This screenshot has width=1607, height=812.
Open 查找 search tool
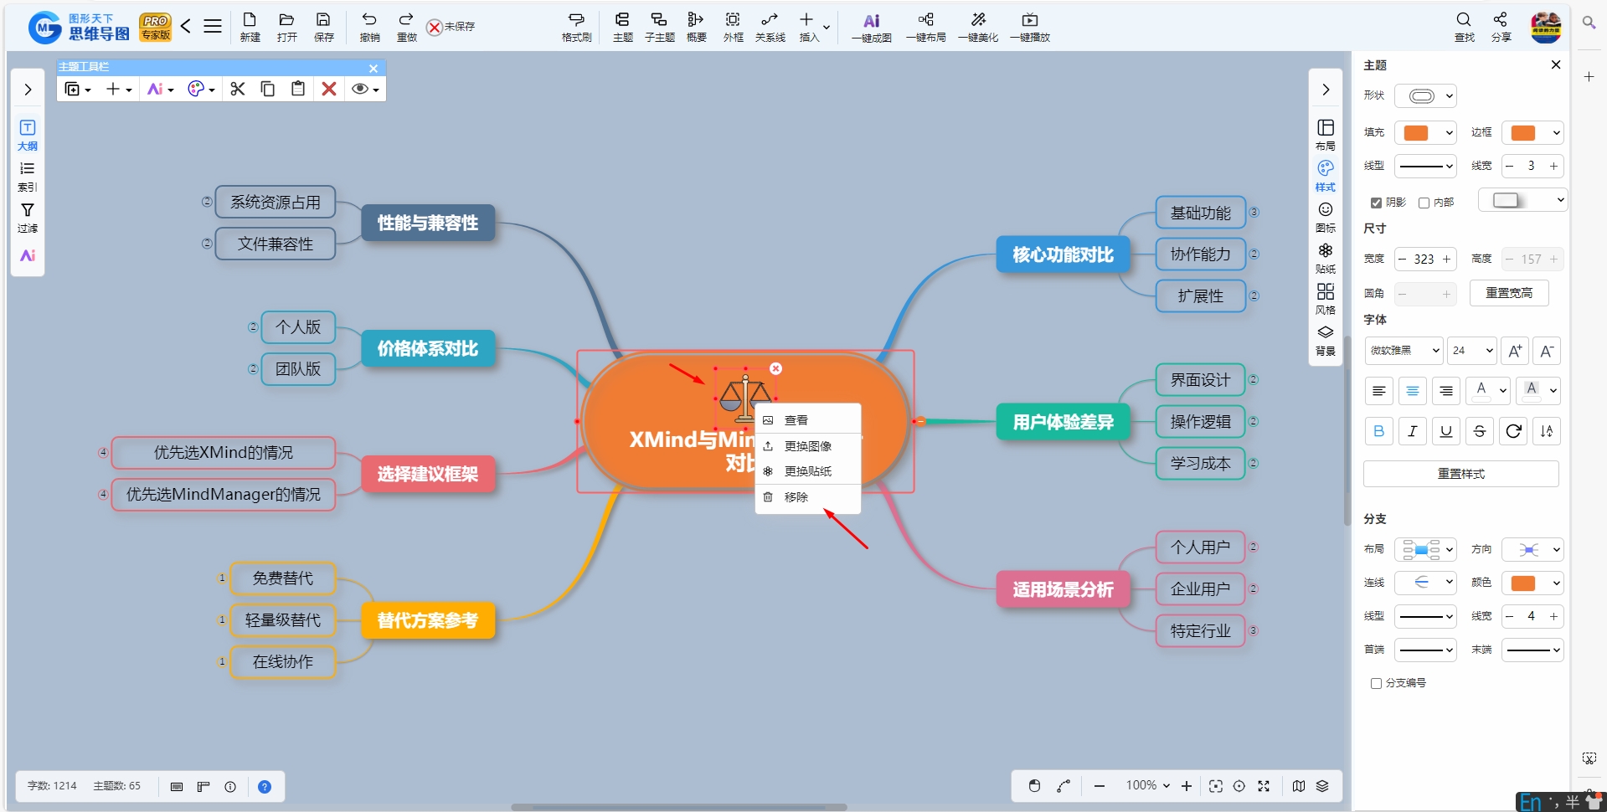[1464, 27]
